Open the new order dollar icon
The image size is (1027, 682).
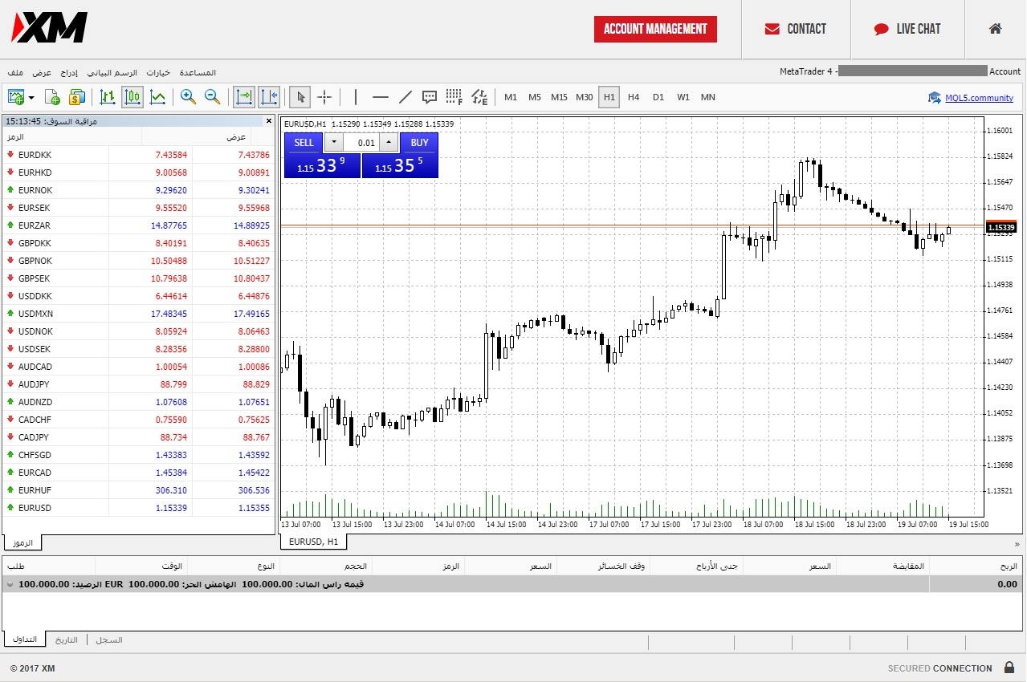(x=76, y=97)
